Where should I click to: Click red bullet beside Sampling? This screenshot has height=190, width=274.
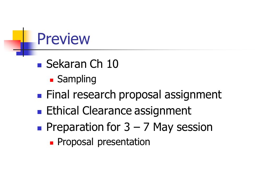52,80
